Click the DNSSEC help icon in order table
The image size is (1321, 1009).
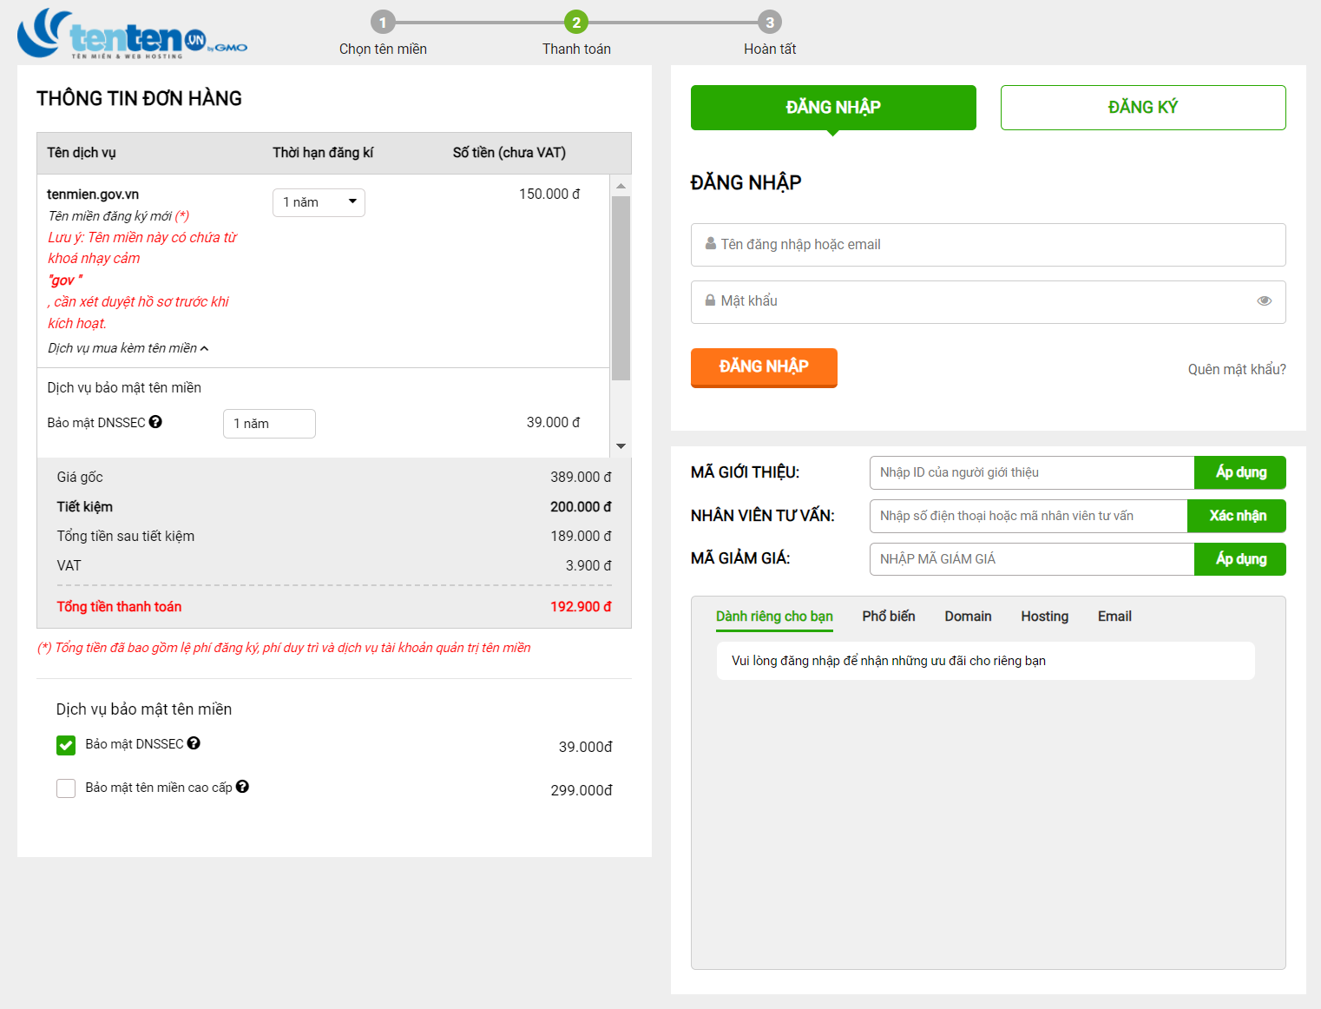click(155, 422)
